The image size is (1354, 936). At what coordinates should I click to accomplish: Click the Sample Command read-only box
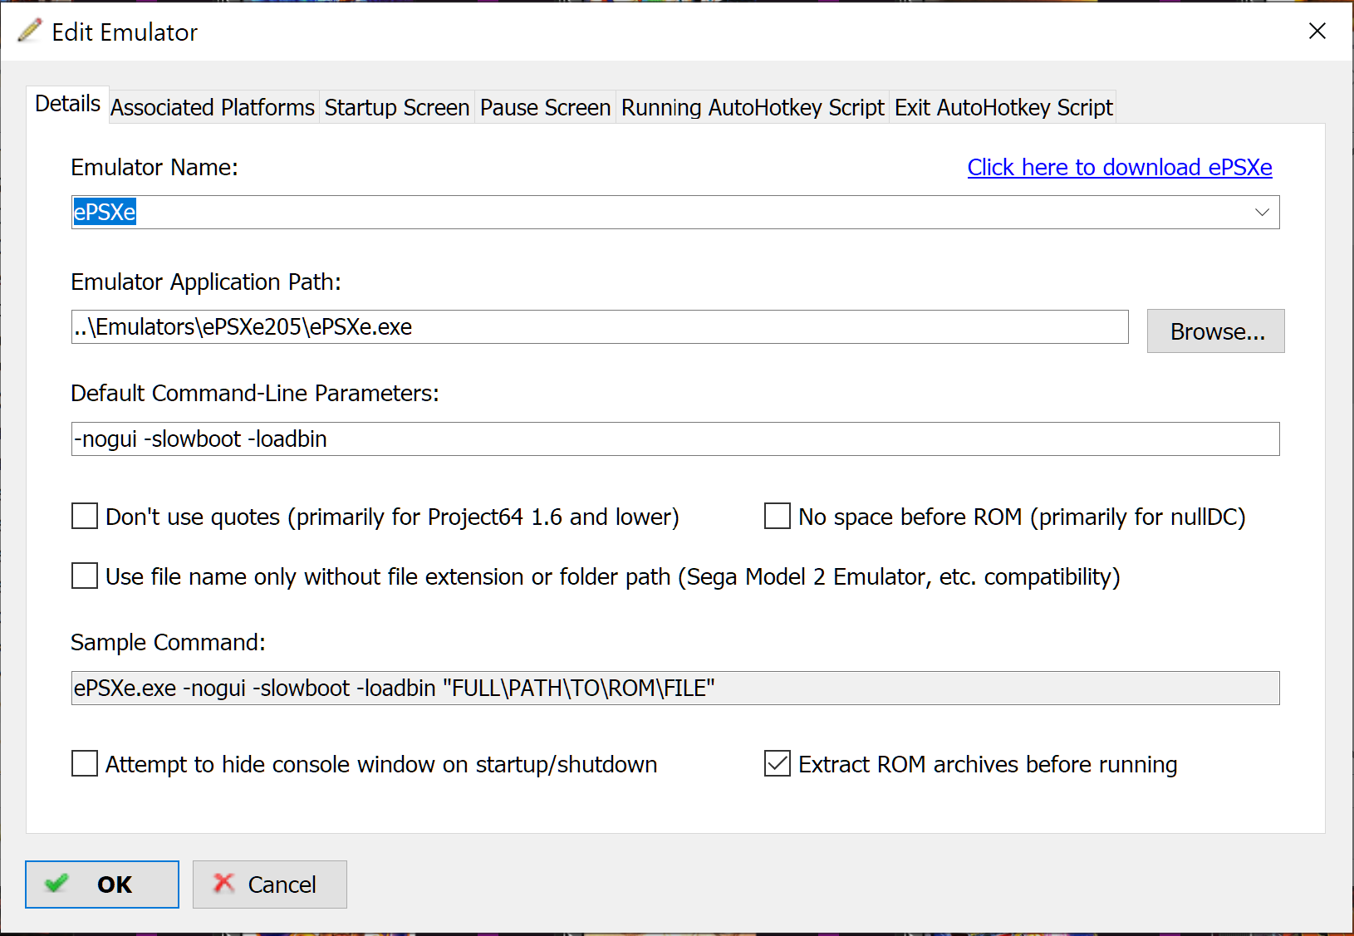[675, 689]
